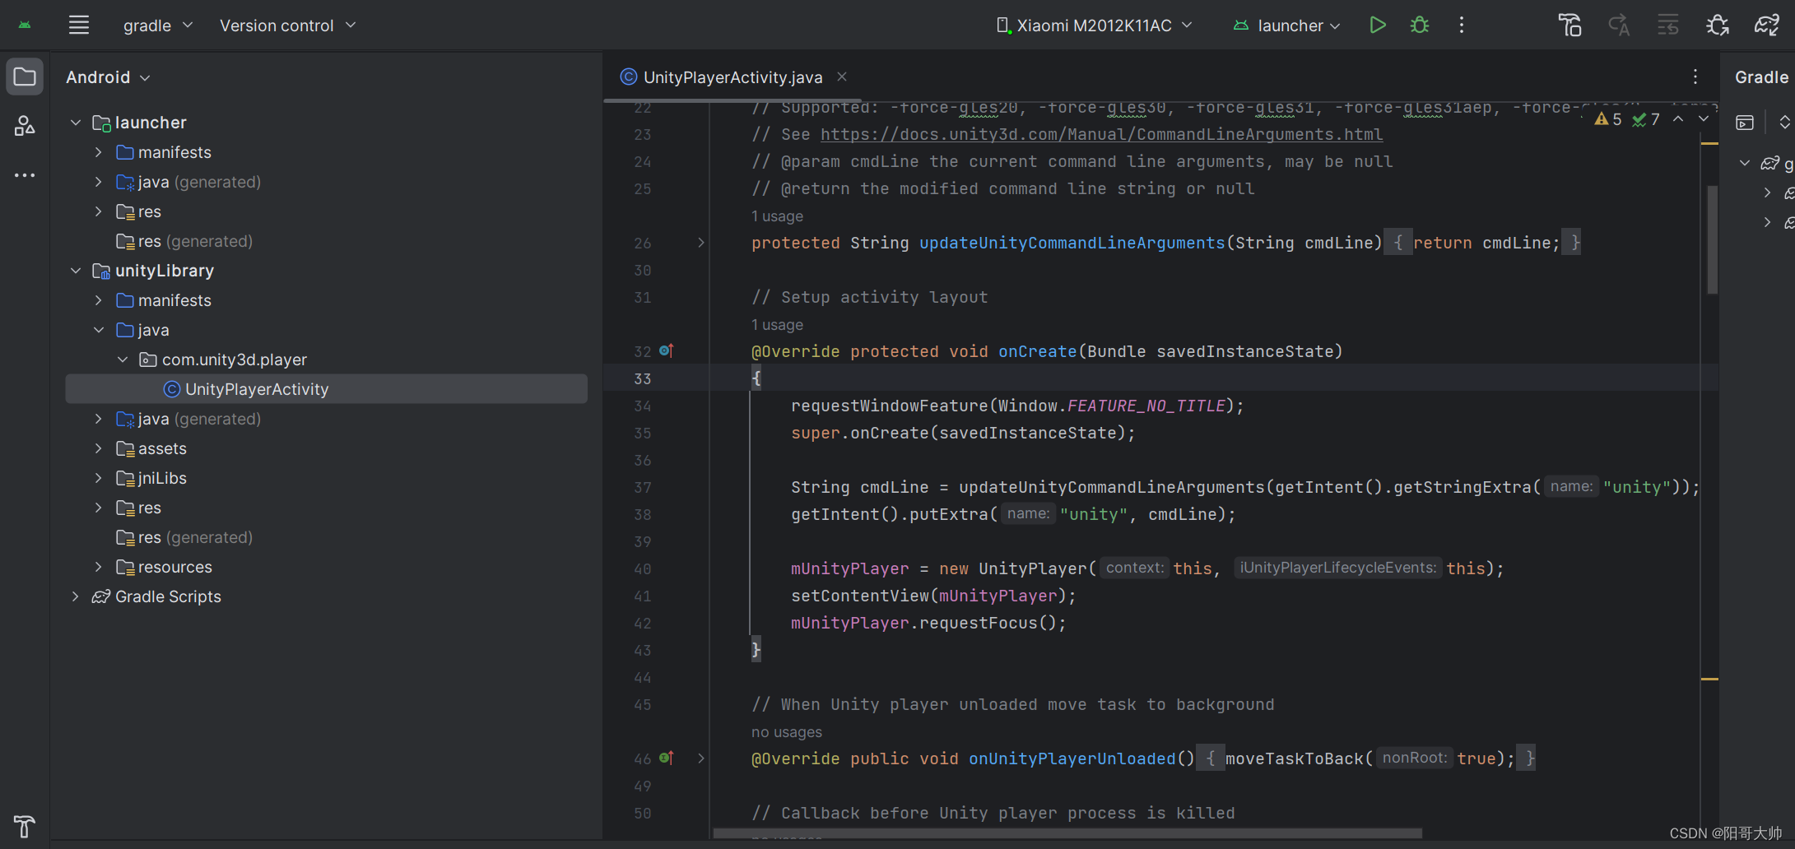1795x849 pixels.
Task: Click line number 33 in gutter
Action: 642,378
